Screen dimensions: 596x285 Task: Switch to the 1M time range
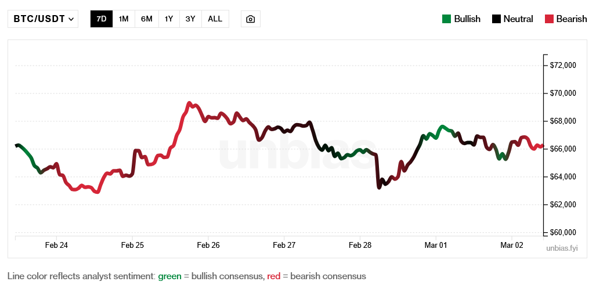coord(124,19)
